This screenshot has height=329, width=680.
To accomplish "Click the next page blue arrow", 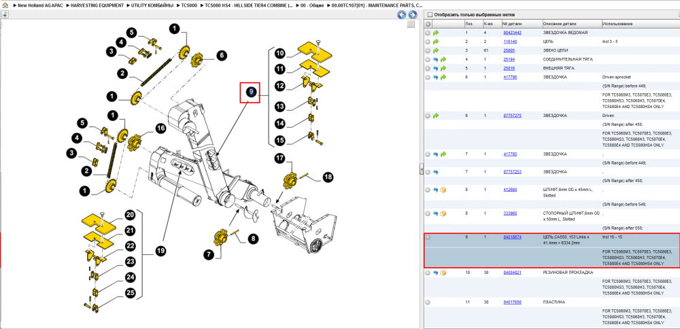I will [x=413, y=15].
